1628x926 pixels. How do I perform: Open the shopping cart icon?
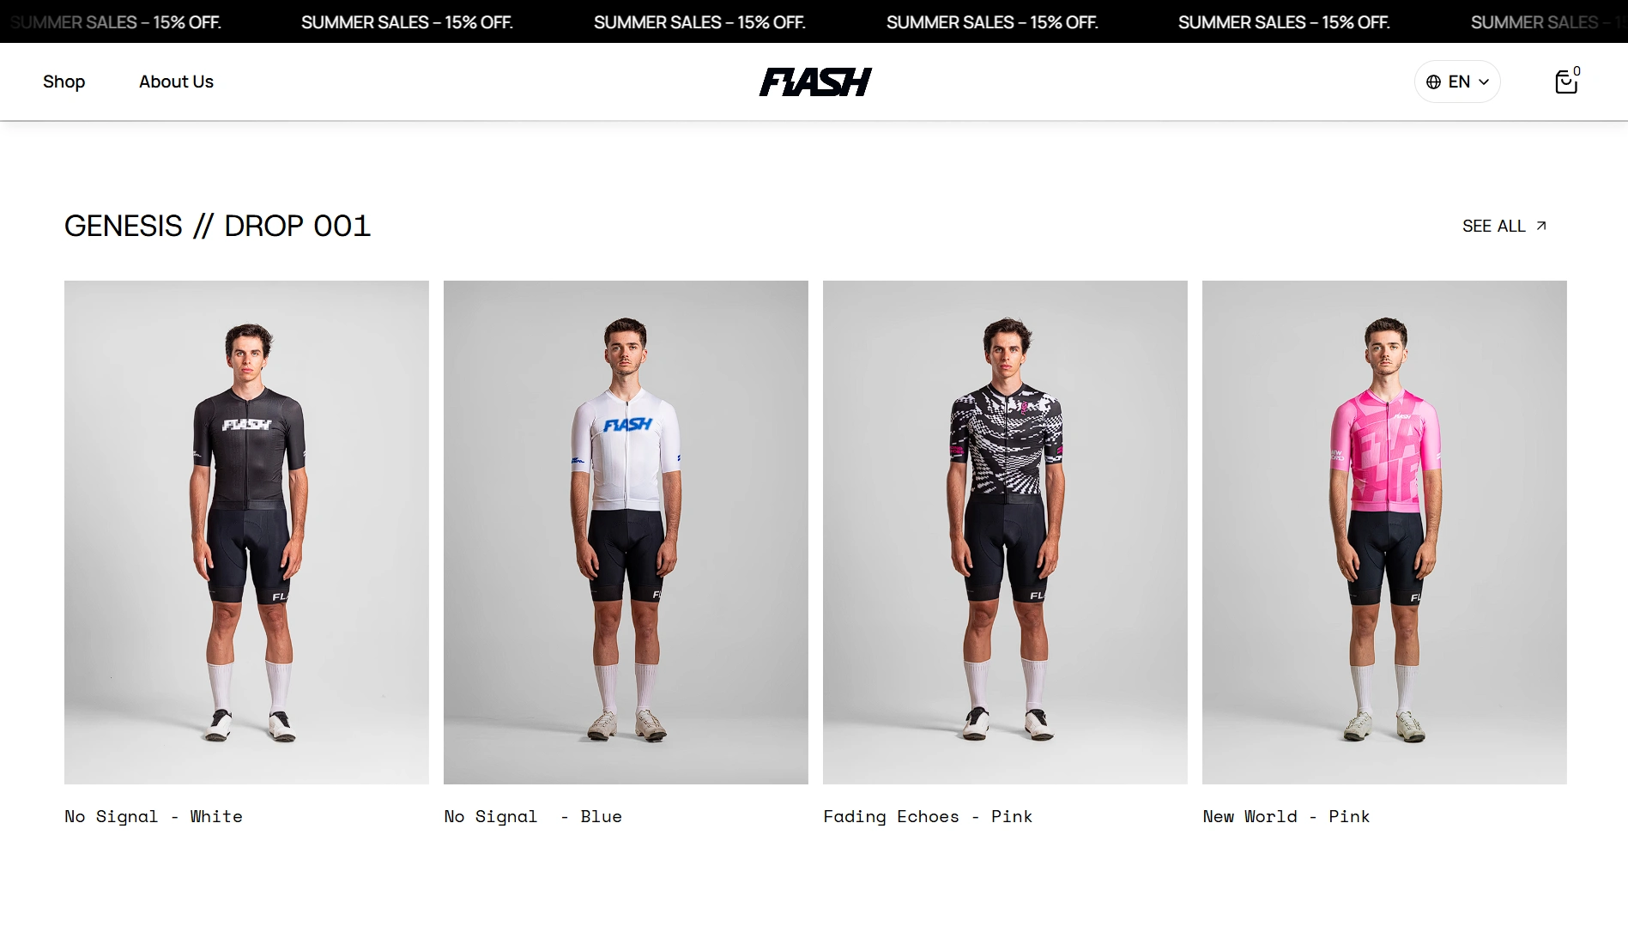tap(1565, 82)
